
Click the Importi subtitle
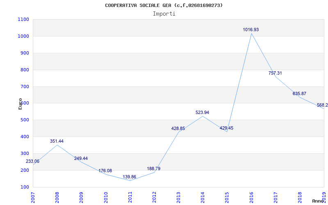pos(164,14)
